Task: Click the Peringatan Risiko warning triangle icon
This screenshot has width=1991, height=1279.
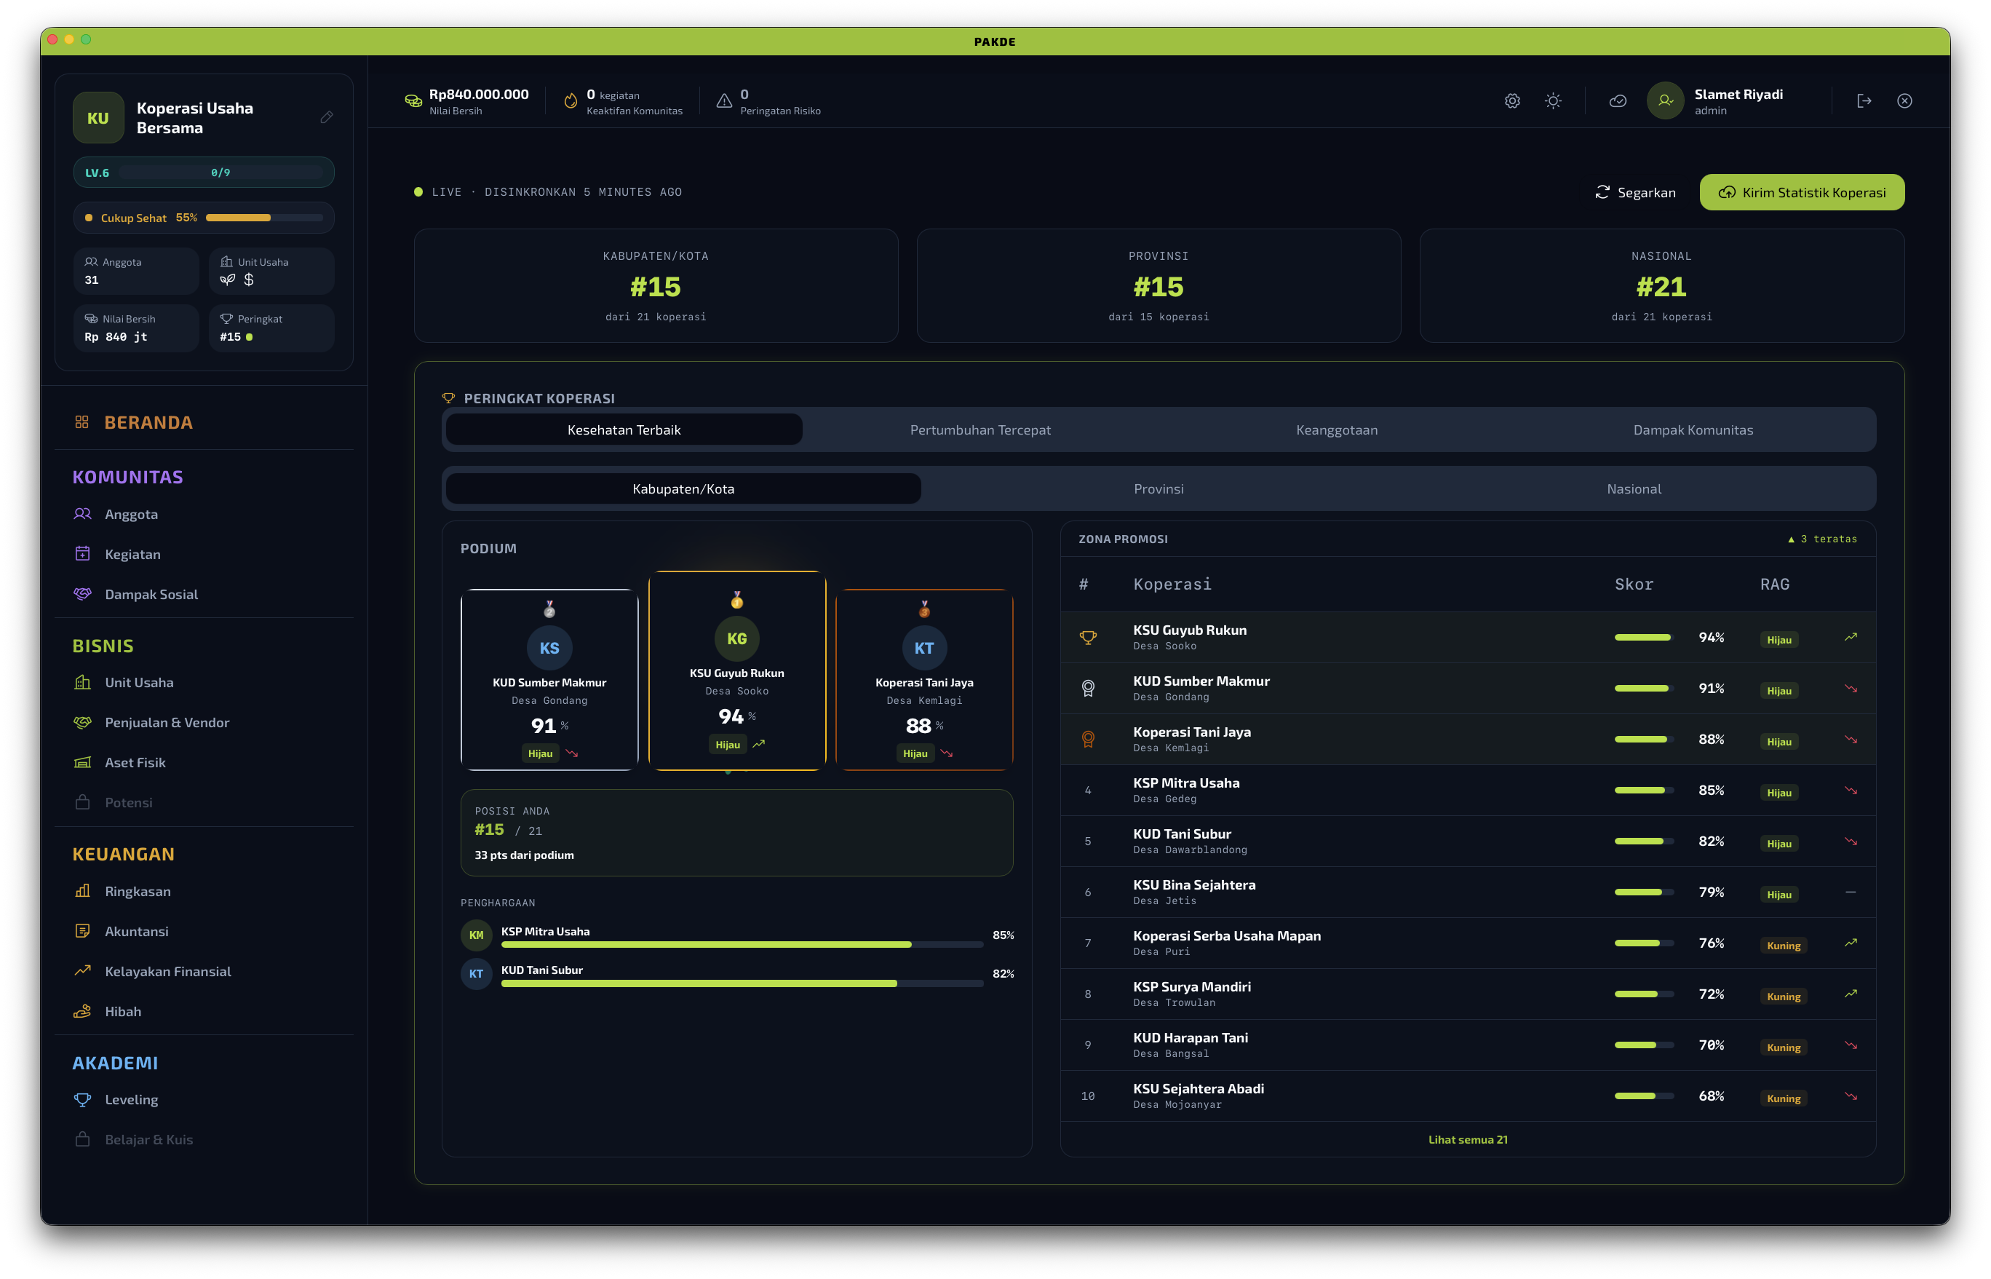Action: 724,100
